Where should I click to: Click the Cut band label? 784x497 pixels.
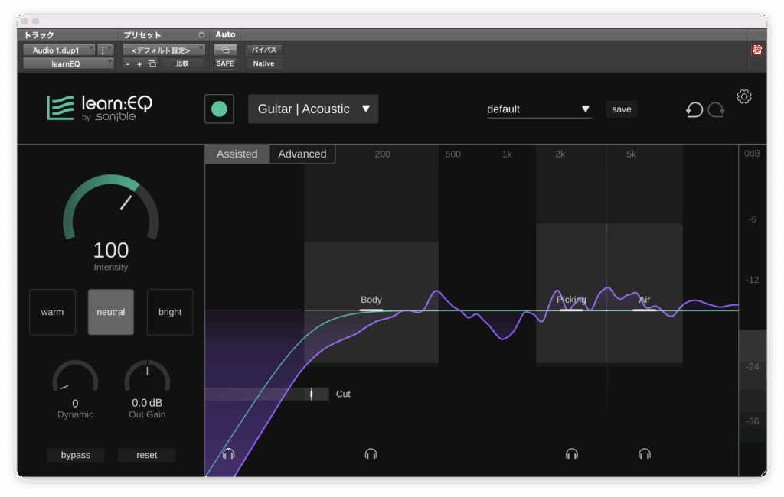343,394
